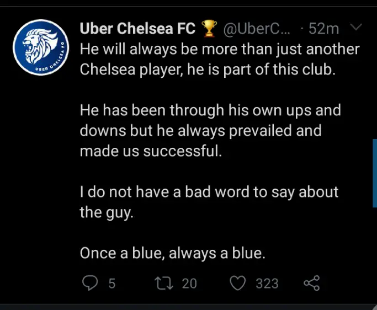Click the lion logo inside the avatar

[x=40, y=46]
